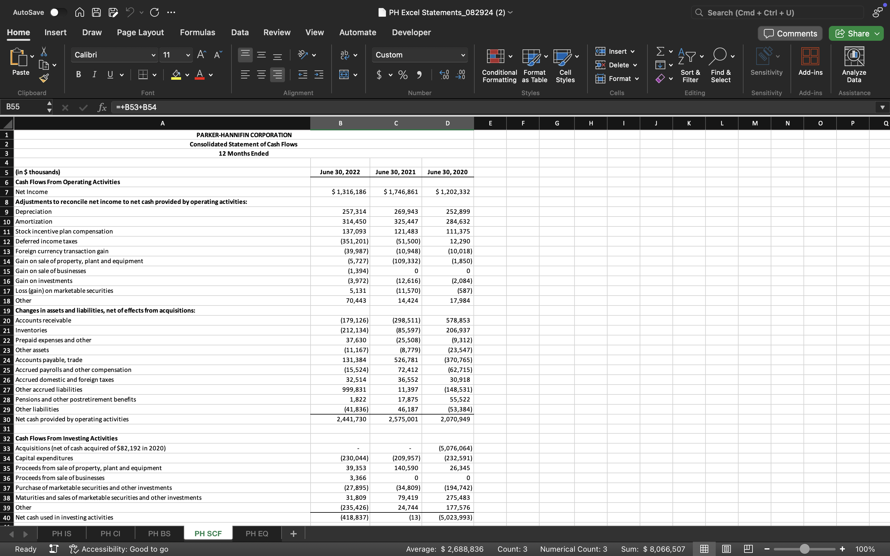Toggle Italic formatting
This screenshot has height=556, width=890.
click(x=94, y=75)
